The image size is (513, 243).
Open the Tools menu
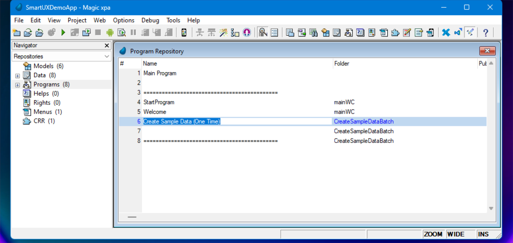173,20
